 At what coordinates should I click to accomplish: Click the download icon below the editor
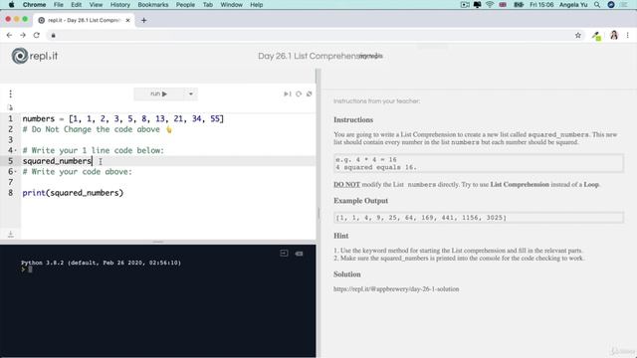(x=11, y=235)
